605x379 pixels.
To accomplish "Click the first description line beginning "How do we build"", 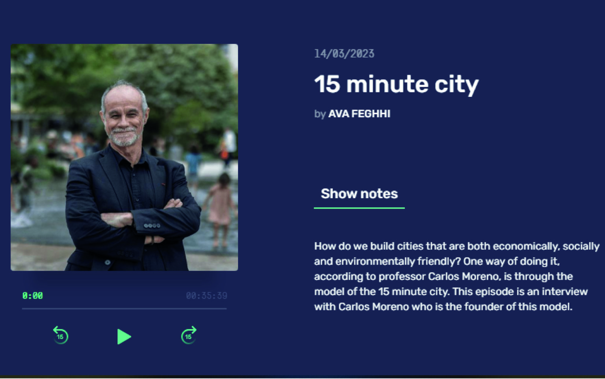I will [457, 247].
